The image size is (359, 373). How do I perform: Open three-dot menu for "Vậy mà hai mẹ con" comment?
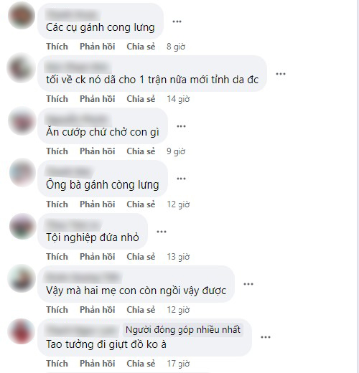tap(248, 284)
